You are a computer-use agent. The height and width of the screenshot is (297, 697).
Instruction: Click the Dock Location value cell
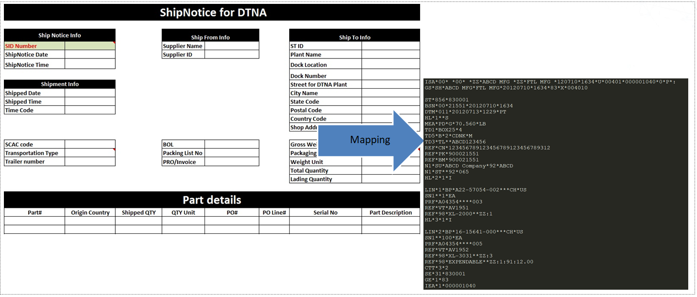390,64
